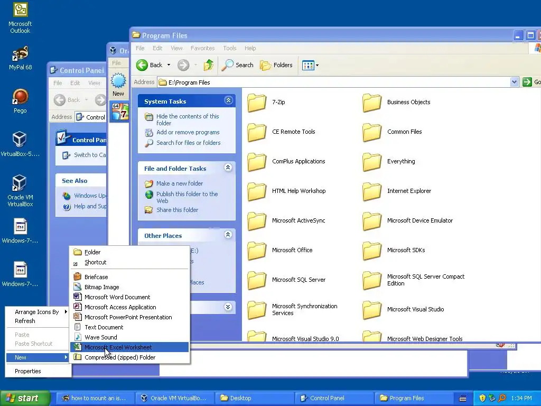Open the address bar dropdown arrow

coord(514,82)
